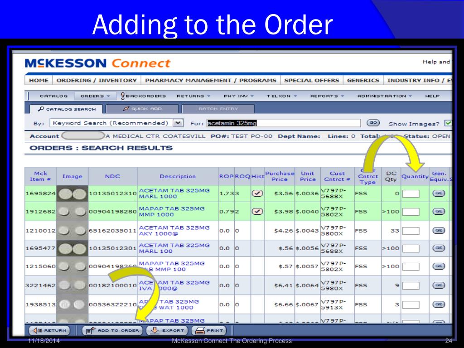Image resolution: width=464 pixels, height=348 pixels.
Task: Click the Print button
Action: [x=209, y=330]
